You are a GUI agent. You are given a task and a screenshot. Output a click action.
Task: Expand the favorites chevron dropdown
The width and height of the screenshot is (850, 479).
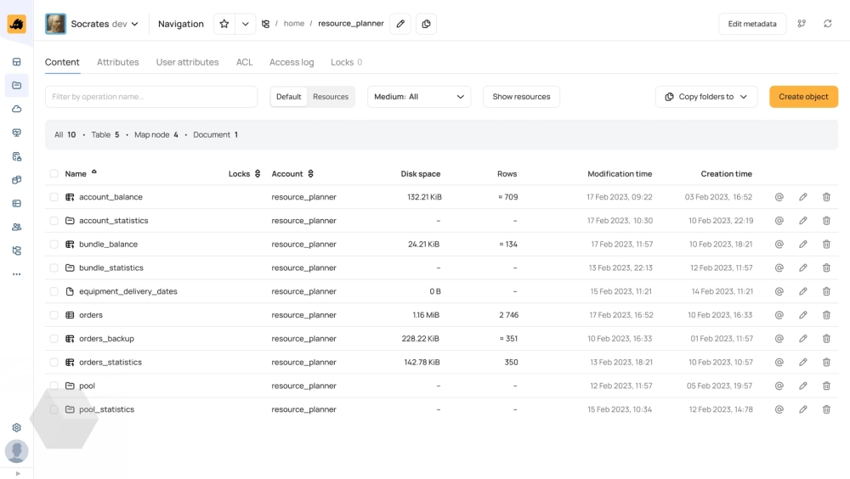pyautogui.click(x=245, y=24)
